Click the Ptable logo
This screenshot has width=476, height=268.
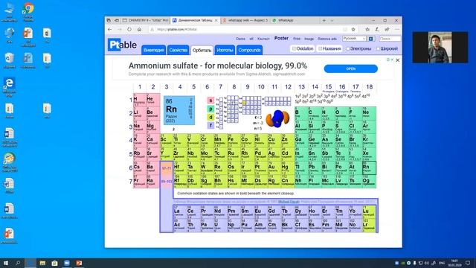click(x=122, y=45)
